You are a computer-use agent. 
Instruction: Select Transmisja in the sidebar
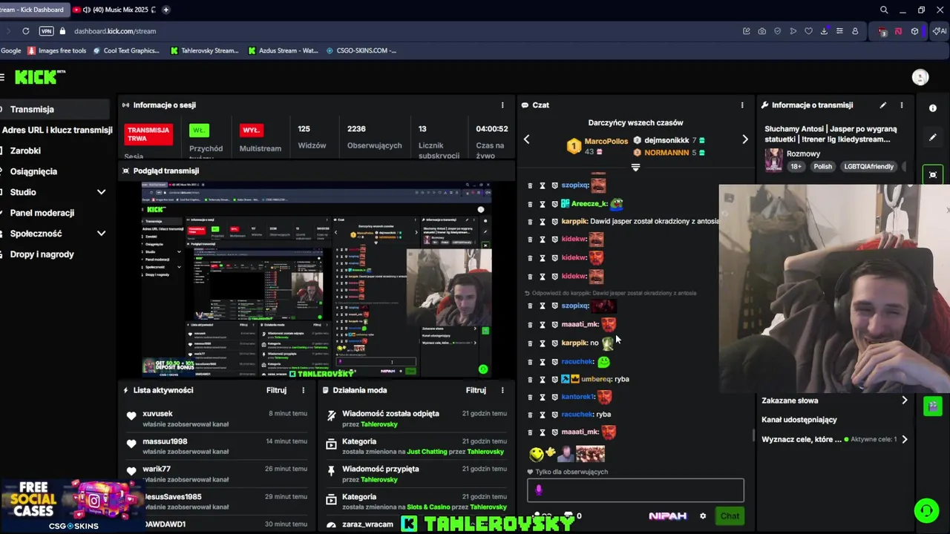point(53,109)
